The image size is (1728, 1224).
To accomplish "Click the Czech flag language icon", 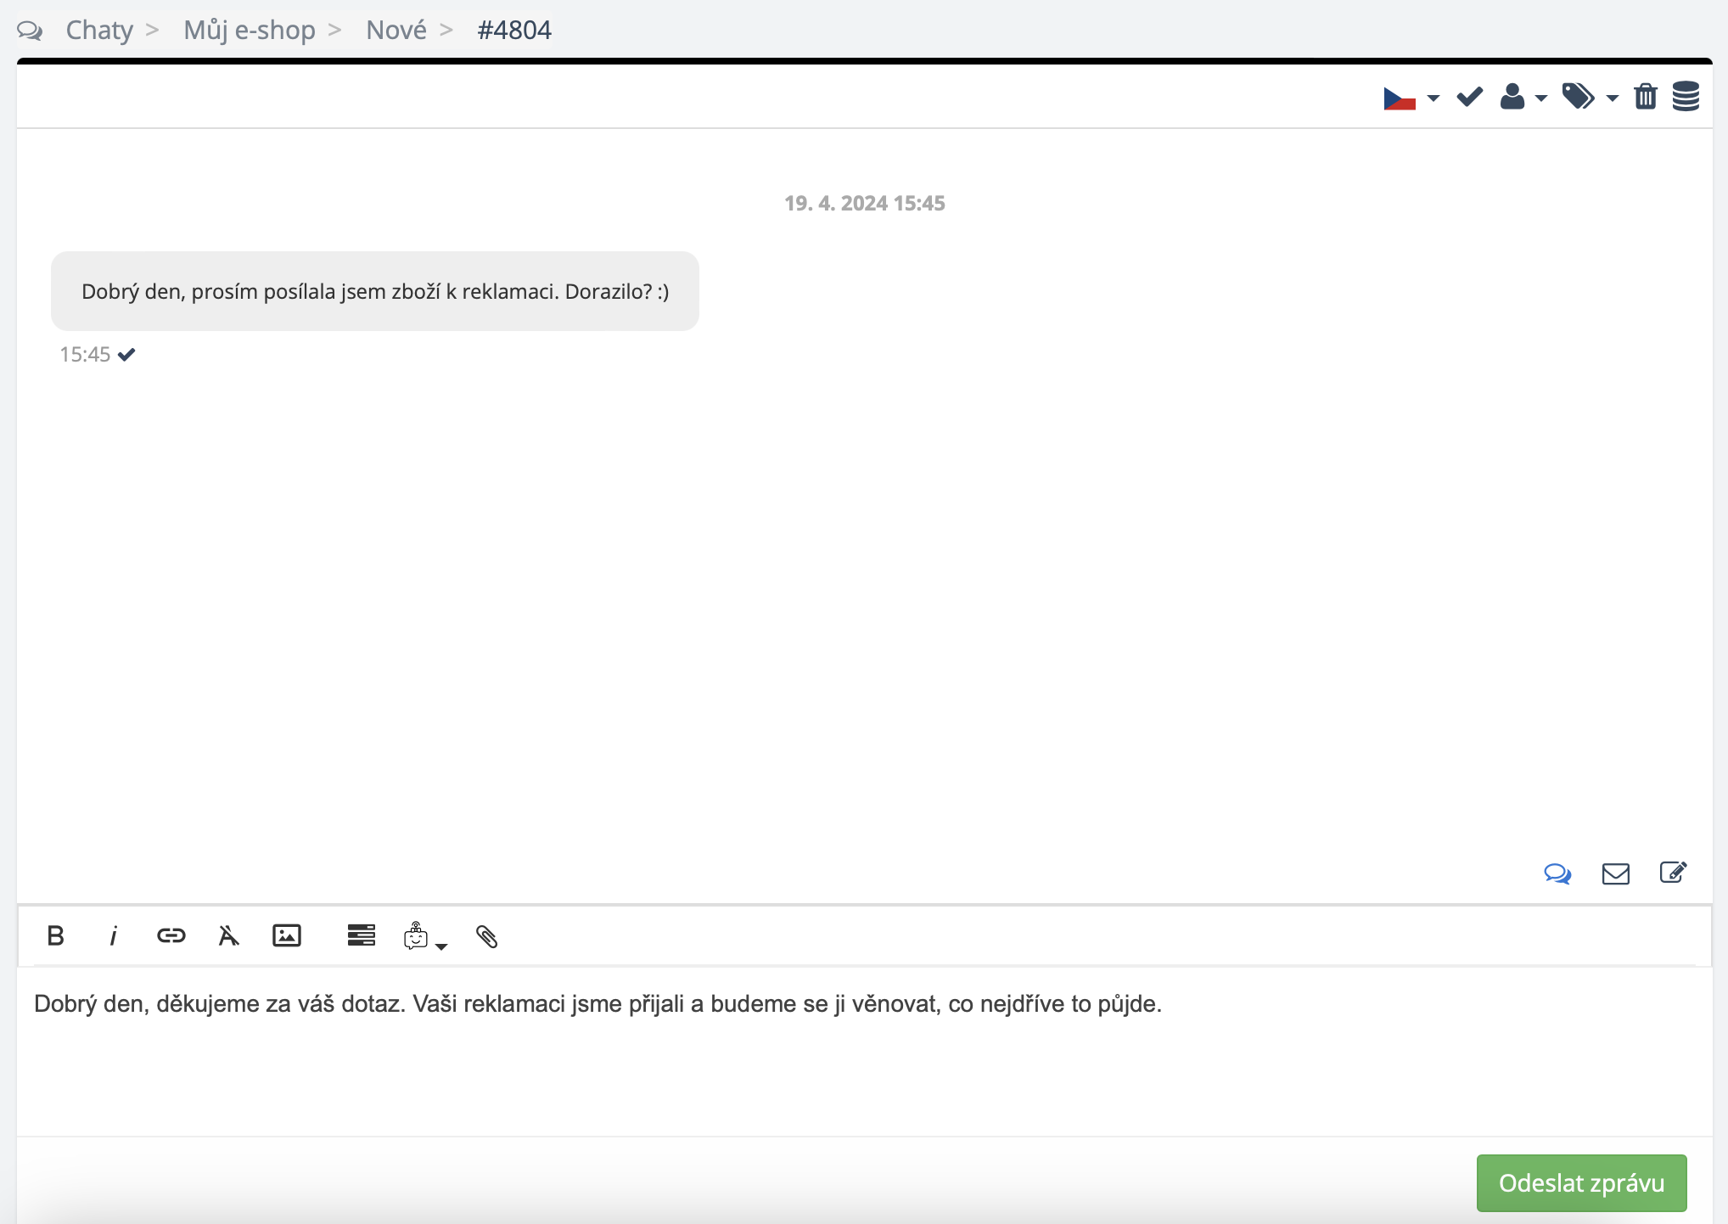I will [x=1400, y=98].
